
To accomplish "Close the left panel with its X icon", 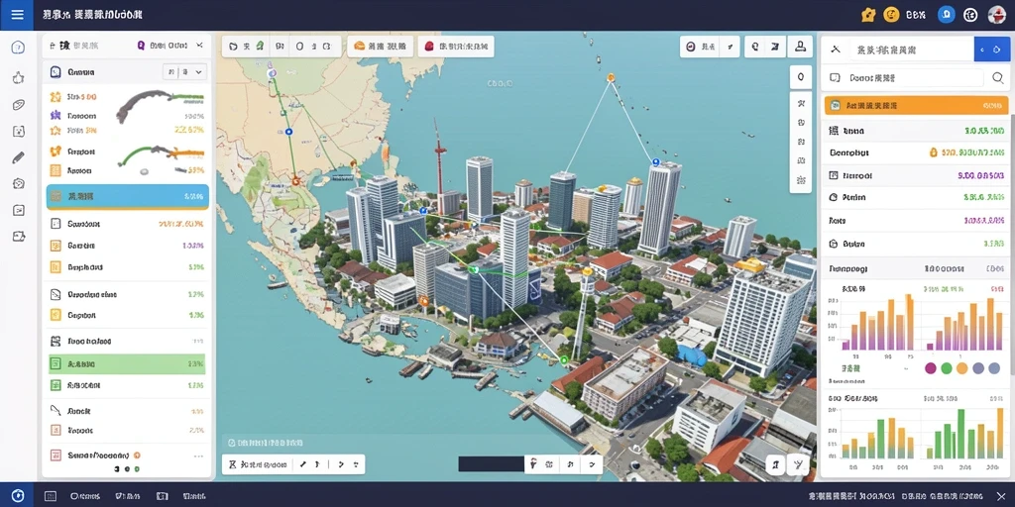I will [x=199, y=46].
